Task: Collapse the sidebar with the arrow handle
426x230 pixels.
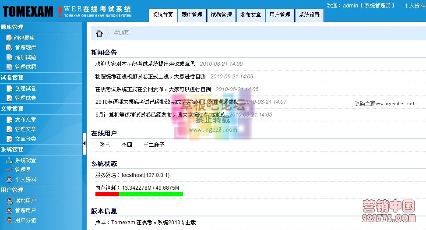Action: [84, 143]
